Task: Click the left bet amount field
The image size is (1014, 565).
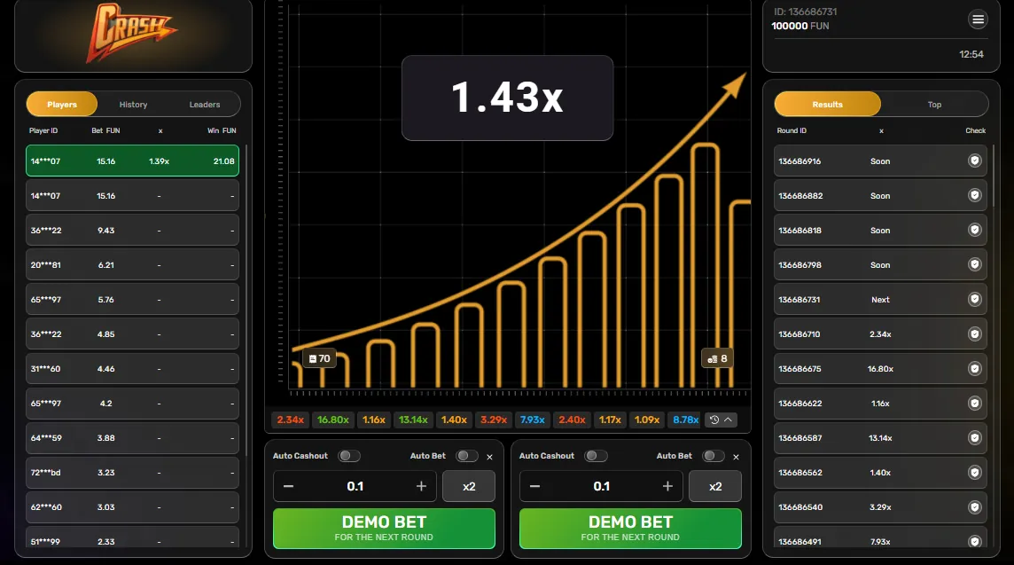Action: tap(355, 486)
